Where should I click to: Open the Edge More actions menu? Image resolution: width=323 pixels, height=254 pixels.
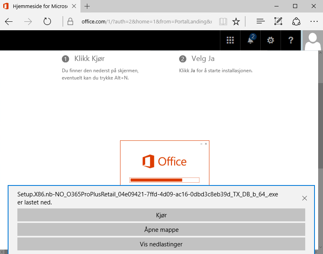point(314,21)
